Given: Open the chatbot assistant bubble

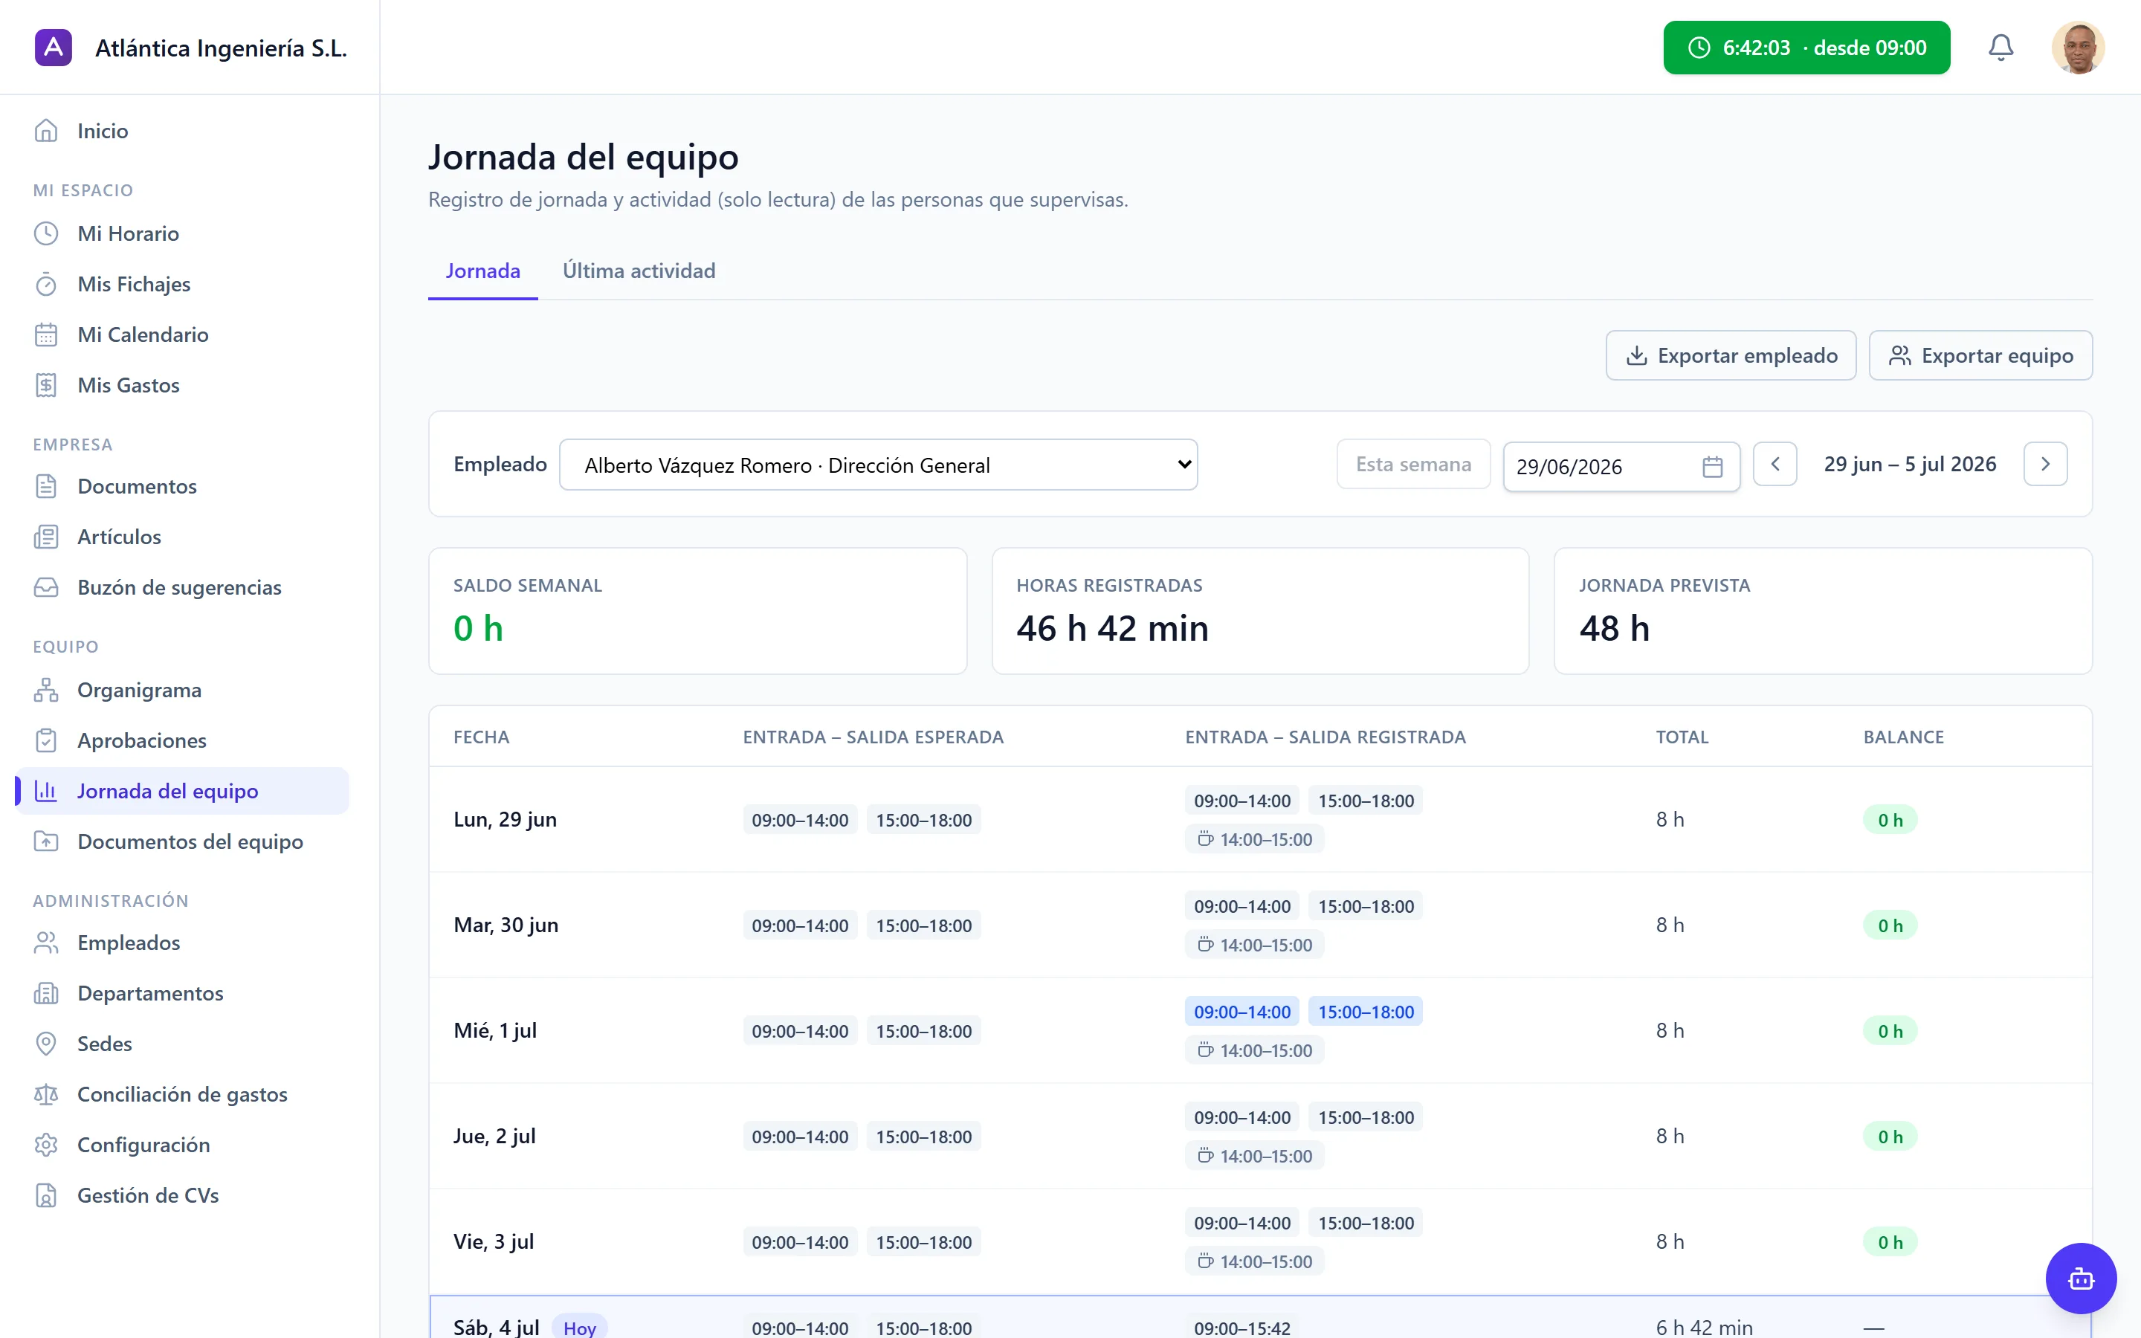Looking at the screenshot, I should click(x=2080, y=1278).
